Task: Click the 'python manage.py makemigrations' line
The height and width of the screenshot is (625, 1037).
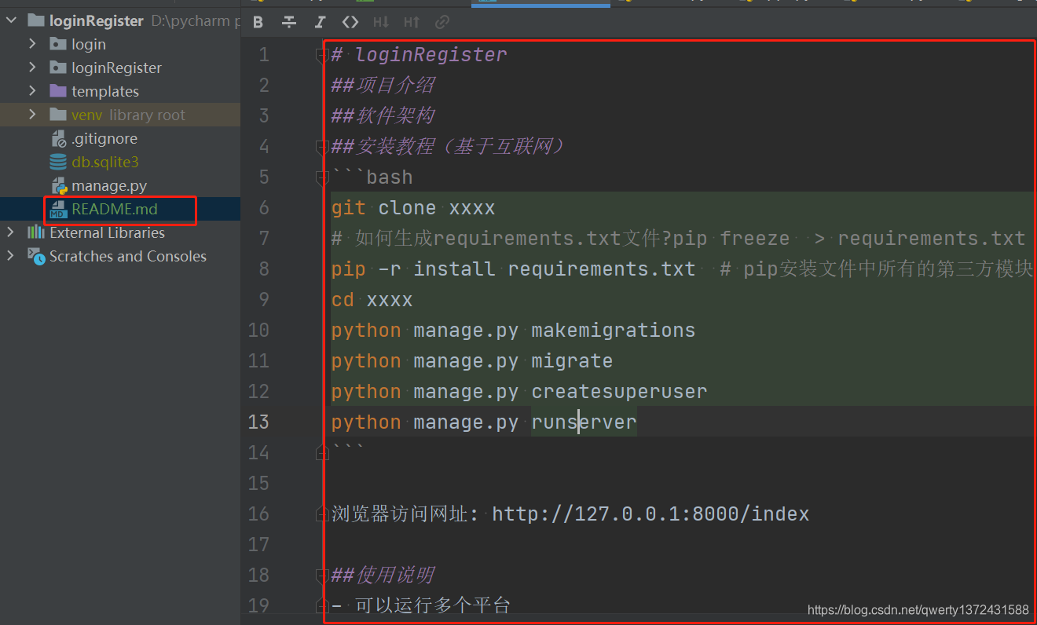Action: pos(513,331)
